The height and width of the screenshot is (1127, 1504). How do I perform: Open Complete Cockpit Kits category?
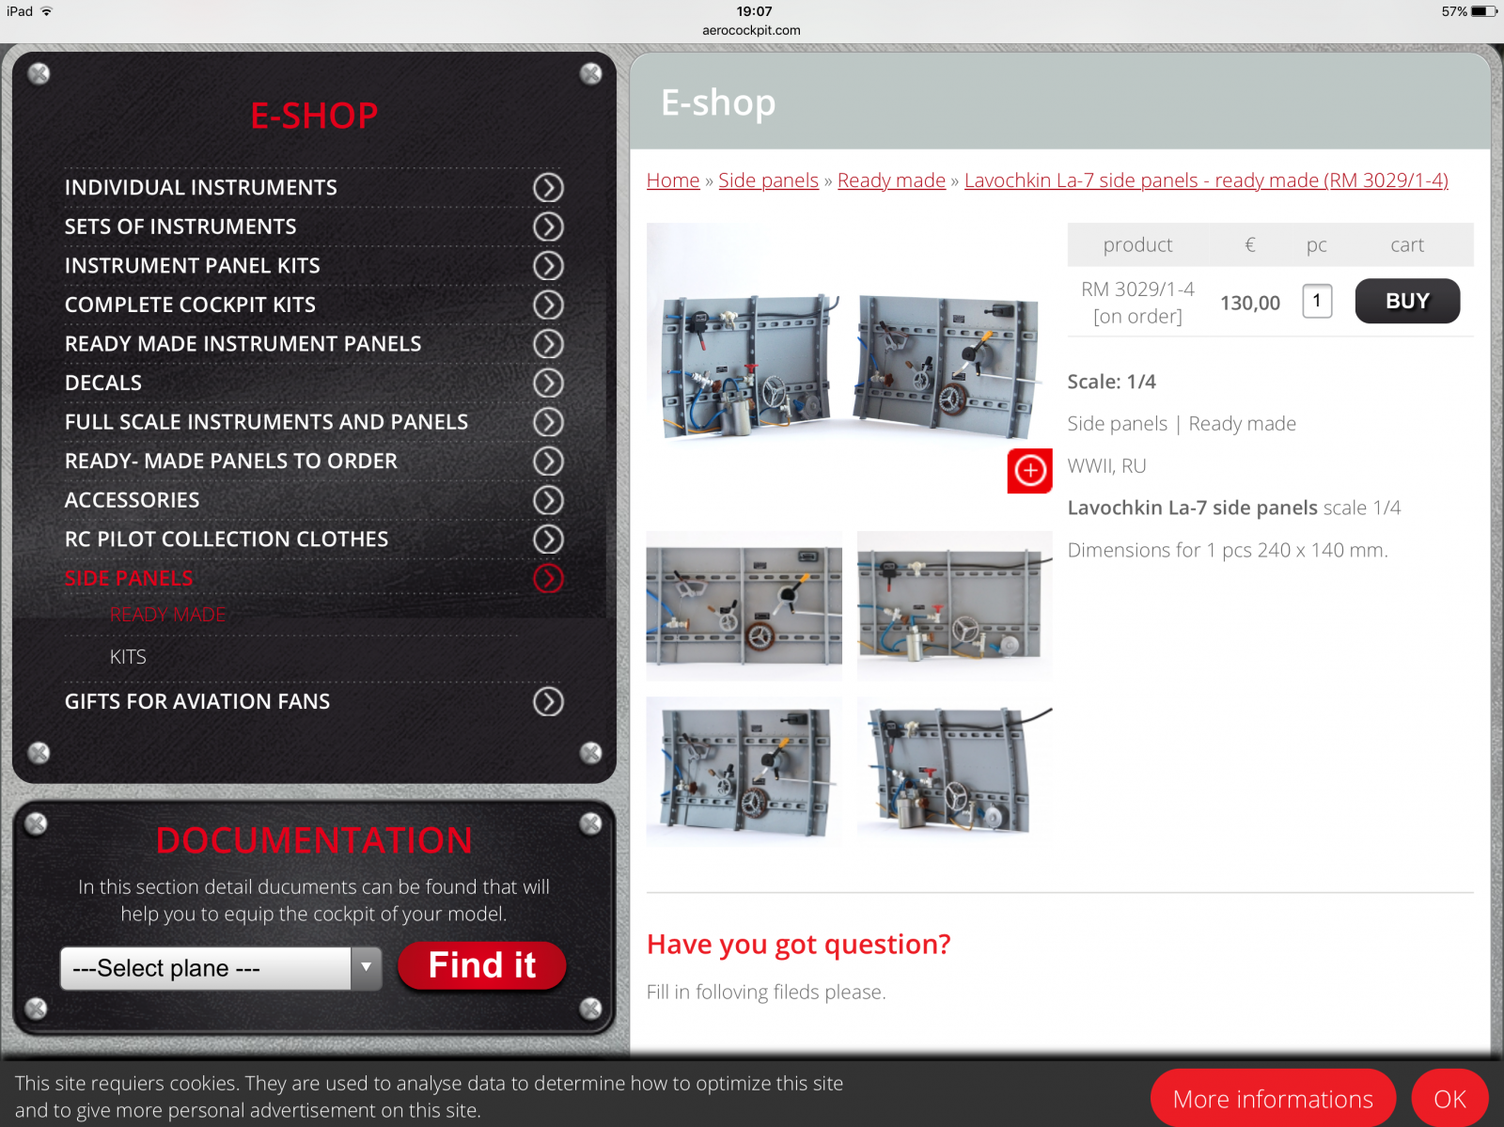tap(190, 305)
